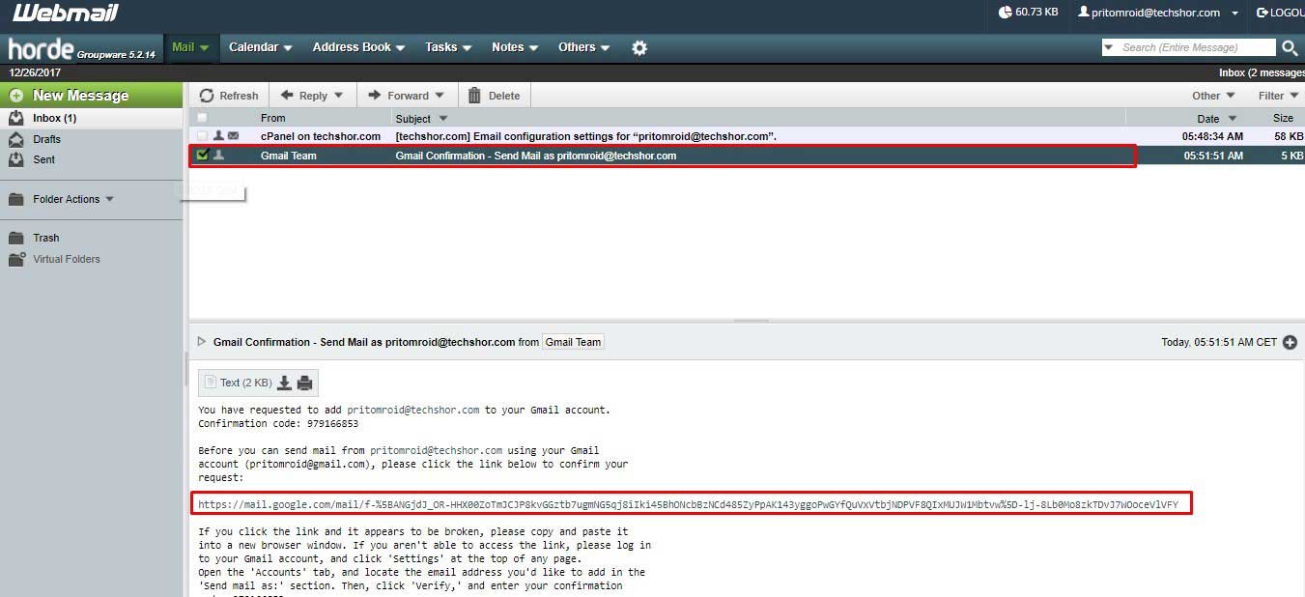This screenshot has width=1305, height=597.
Task: Click the Folder Actions folder icon
Action: coord(15,199)
